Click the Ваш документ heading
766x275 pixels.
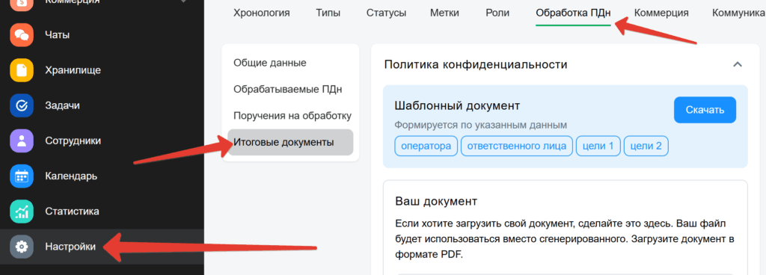click(x=436, y=201)
